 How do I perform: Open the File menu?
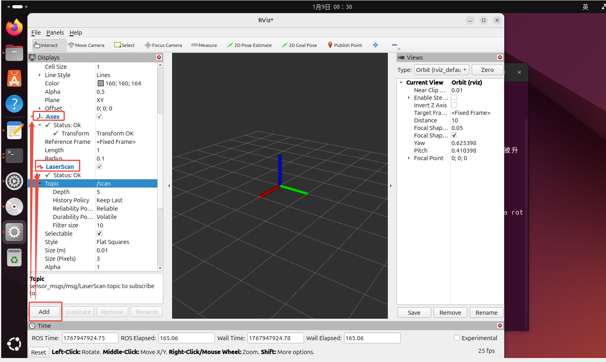coord(36,33)
